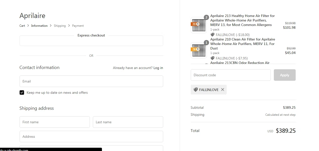Viewport: 319px width, 151px height.
Task: Uncheck Keep me up to date on news
Action: tap(22, 92)
